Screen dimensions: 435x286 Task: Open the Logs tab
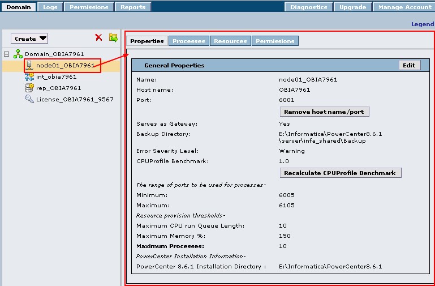pyautogui.click(x=50, y=7)
